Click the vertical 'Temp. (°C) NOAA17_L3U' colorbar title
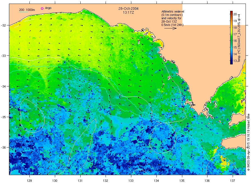252x184 pixels. tap(239, 38)
